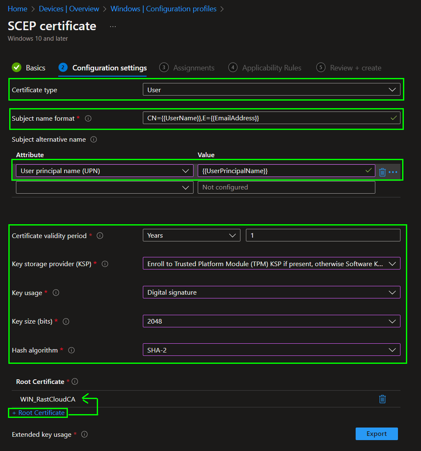This screenshot has height=451, width=421.
Task: Open page ellipsis menu beside SCEP certificate
Action: (113, 26)
